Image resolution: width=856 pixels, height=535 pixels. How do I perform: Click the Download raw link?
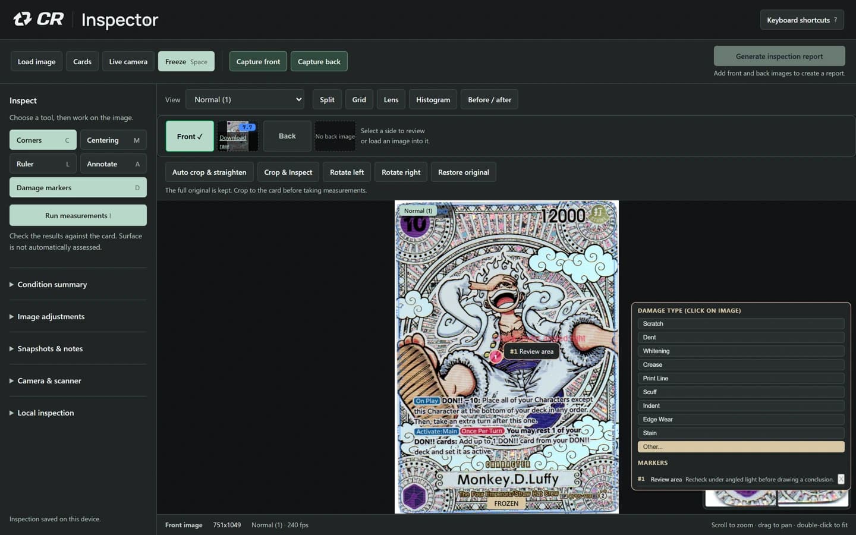point(232,141)
